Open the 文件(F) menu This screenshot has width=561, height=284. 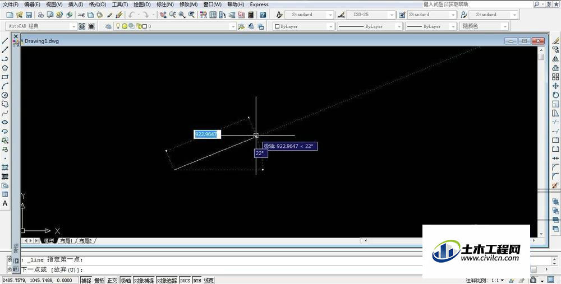[x=10, y=4]
